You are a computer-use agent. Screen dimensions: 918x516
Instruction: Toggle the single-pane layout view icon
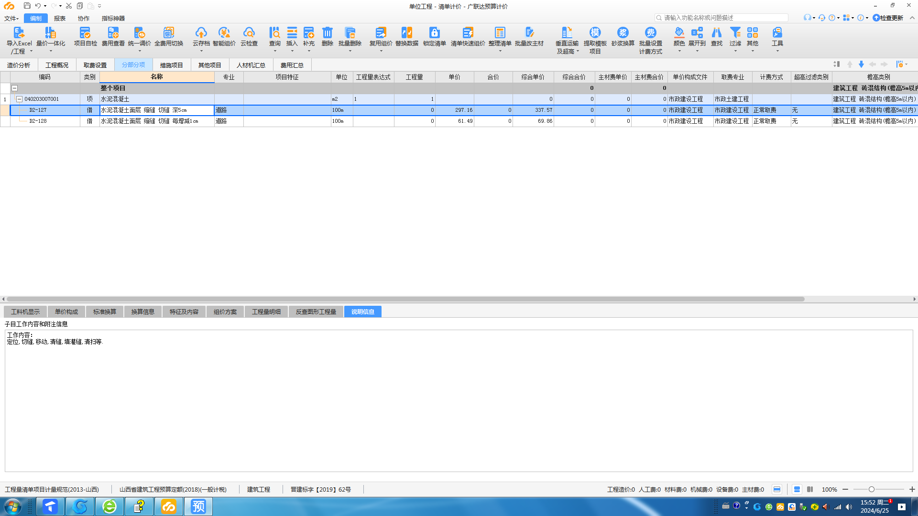tap(797, 489)
